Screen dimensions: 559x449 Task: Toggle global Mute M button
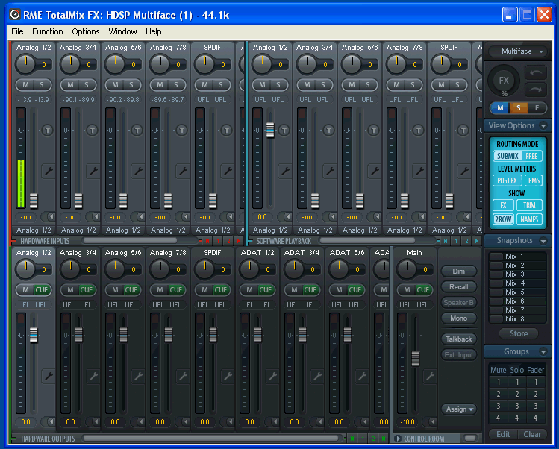point(500,108)
